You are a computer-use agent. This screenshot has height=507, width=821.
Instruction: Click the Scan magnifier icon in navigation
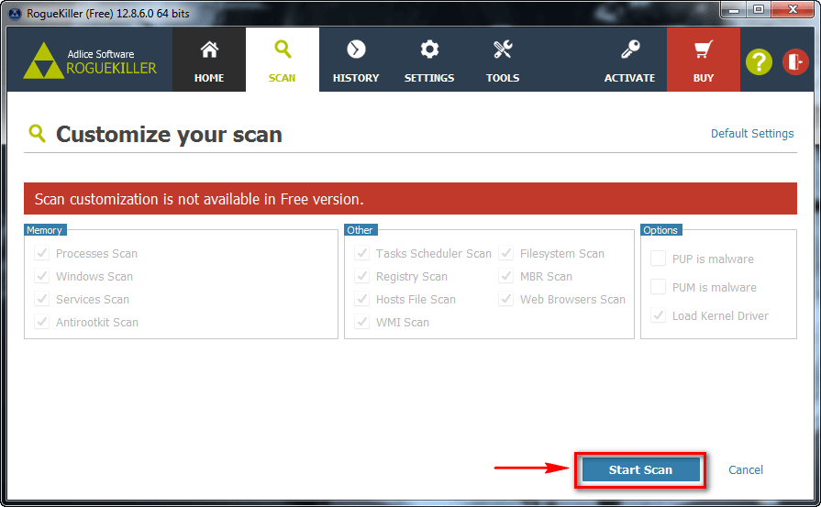click(283, 50)
